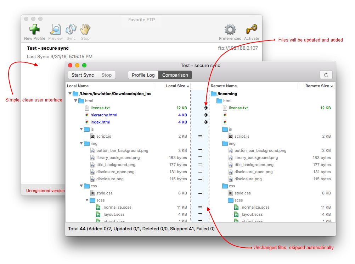Select the Comparison tab

tap(175, 75)
